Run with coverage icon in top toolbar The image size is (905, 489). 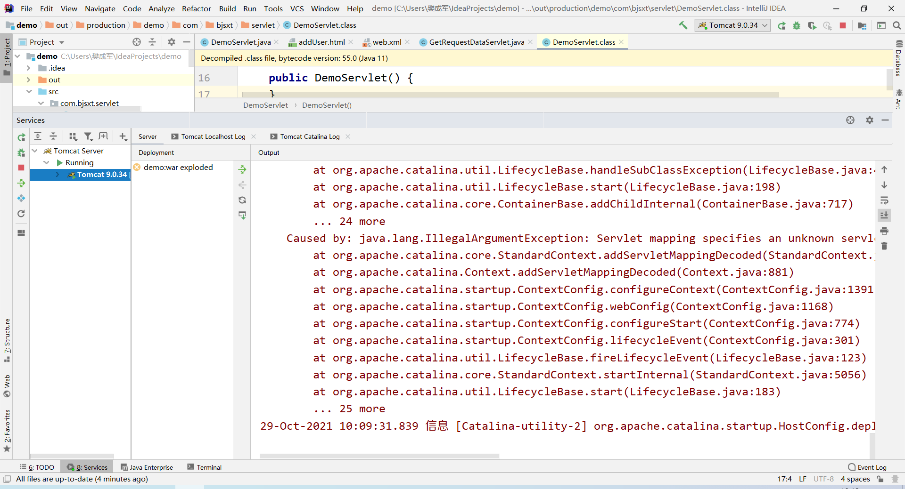click(812, 25)
